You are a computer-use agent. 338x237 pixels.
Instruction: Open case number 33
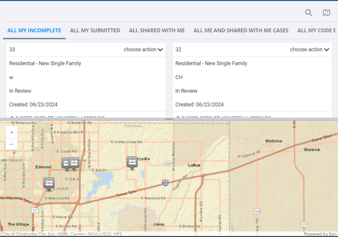click(x=12, y=50)
